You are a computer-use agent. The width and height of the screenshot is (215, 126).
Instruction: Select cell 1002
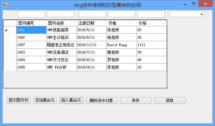click(x=32, y=37)
